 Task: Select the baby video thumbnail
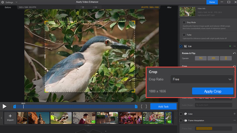tap(22, 118)
